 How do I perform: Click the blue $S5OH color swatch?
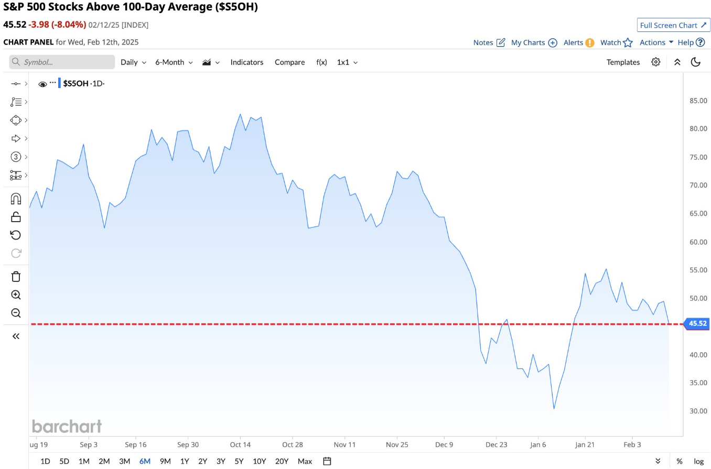59,83
